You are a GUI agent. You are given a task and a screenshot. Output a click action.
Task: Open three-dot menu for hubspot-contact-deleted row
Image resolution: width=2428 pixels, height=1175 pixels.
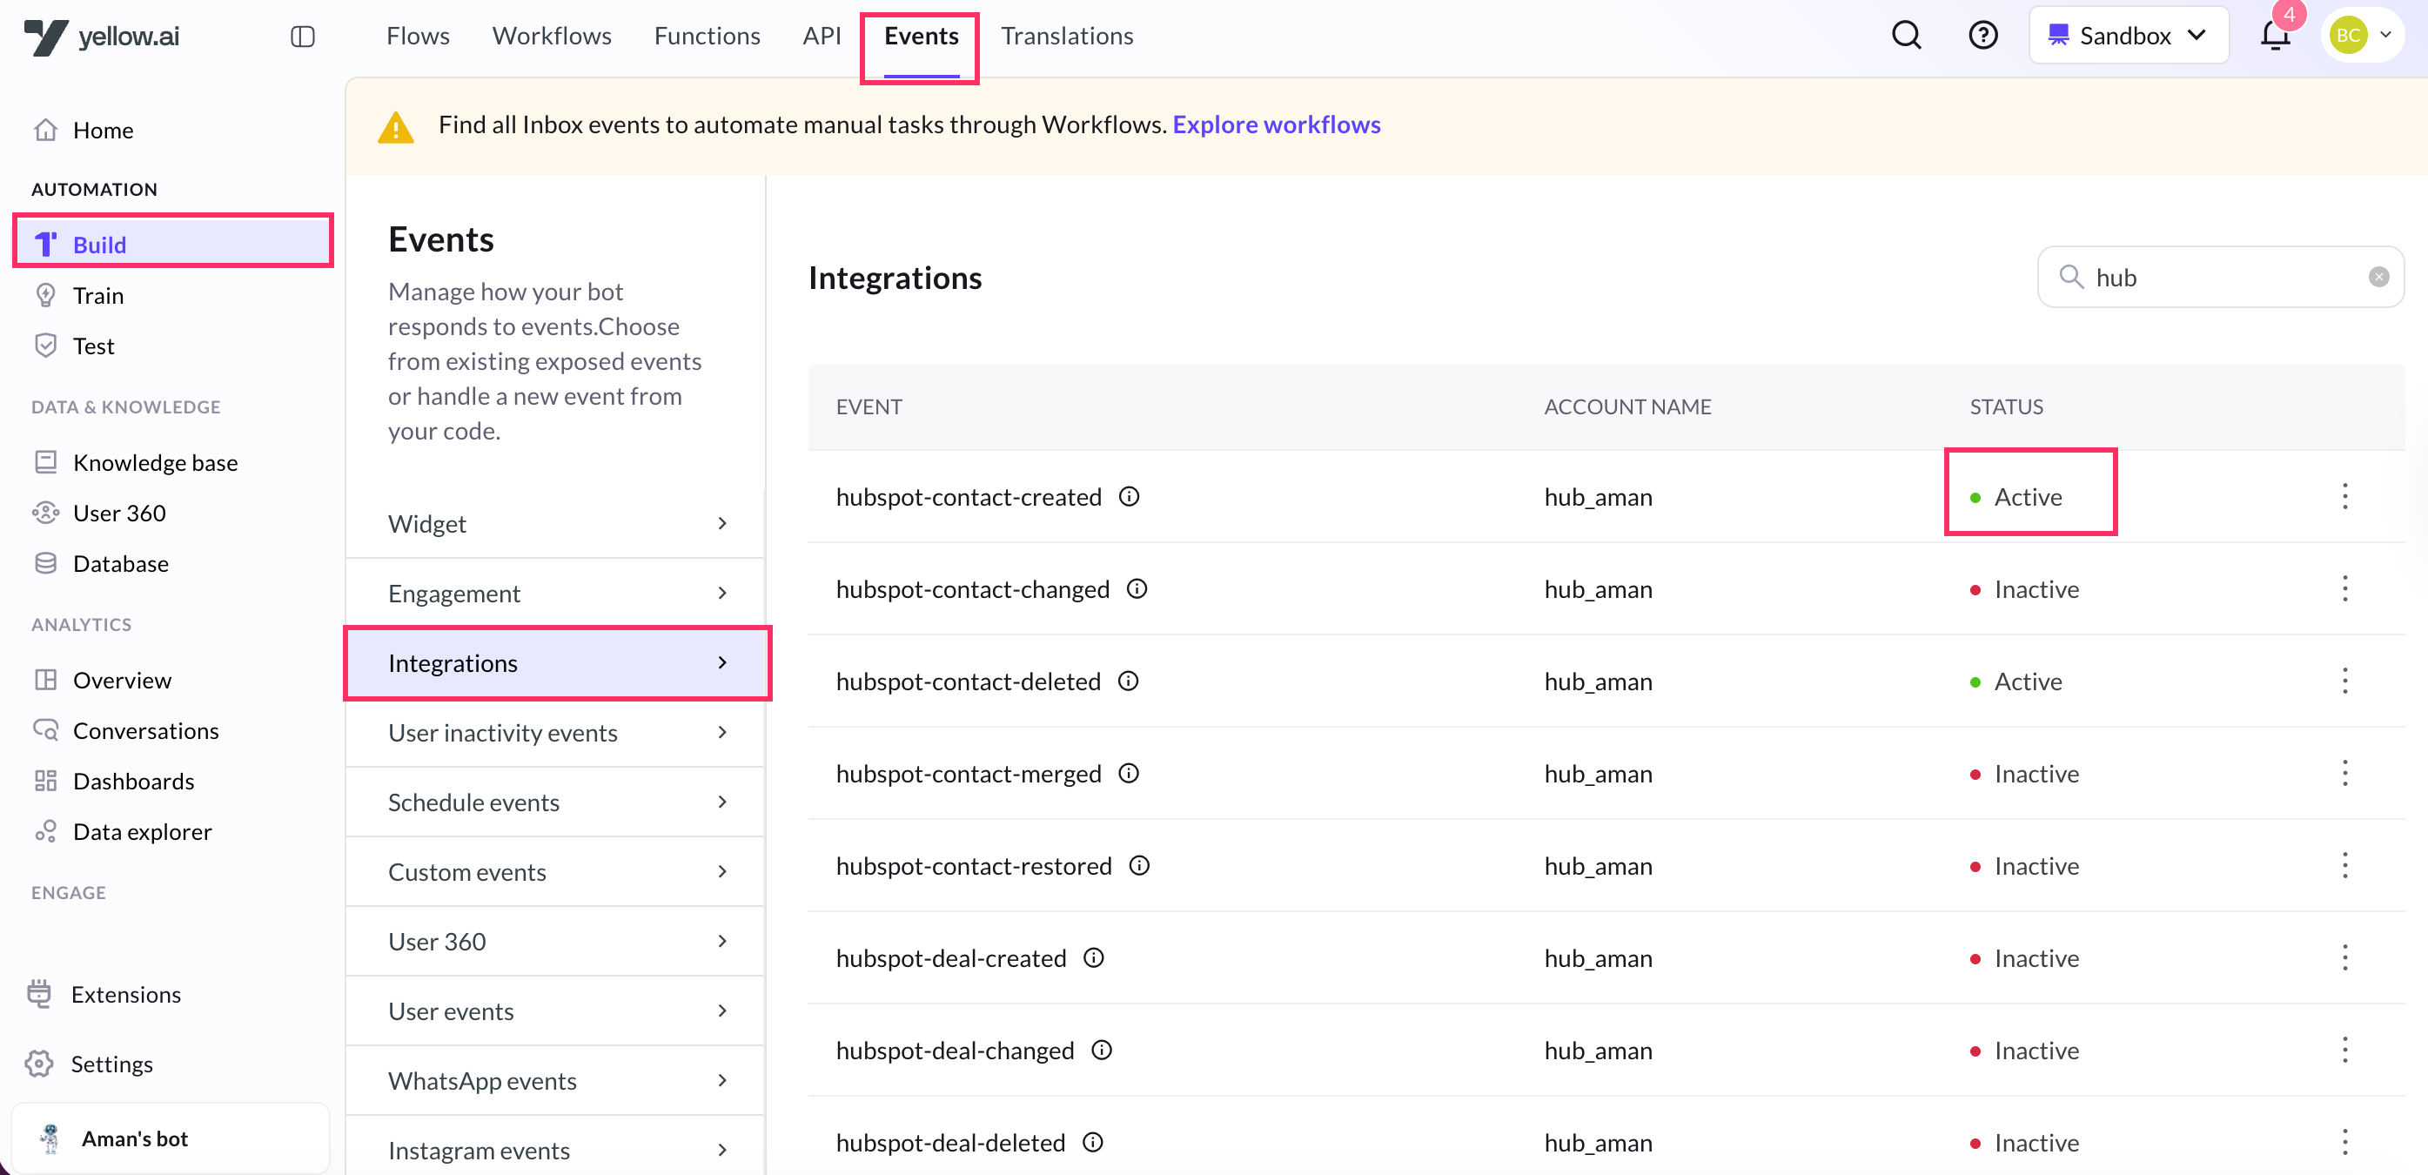[x=2344, y=681]
